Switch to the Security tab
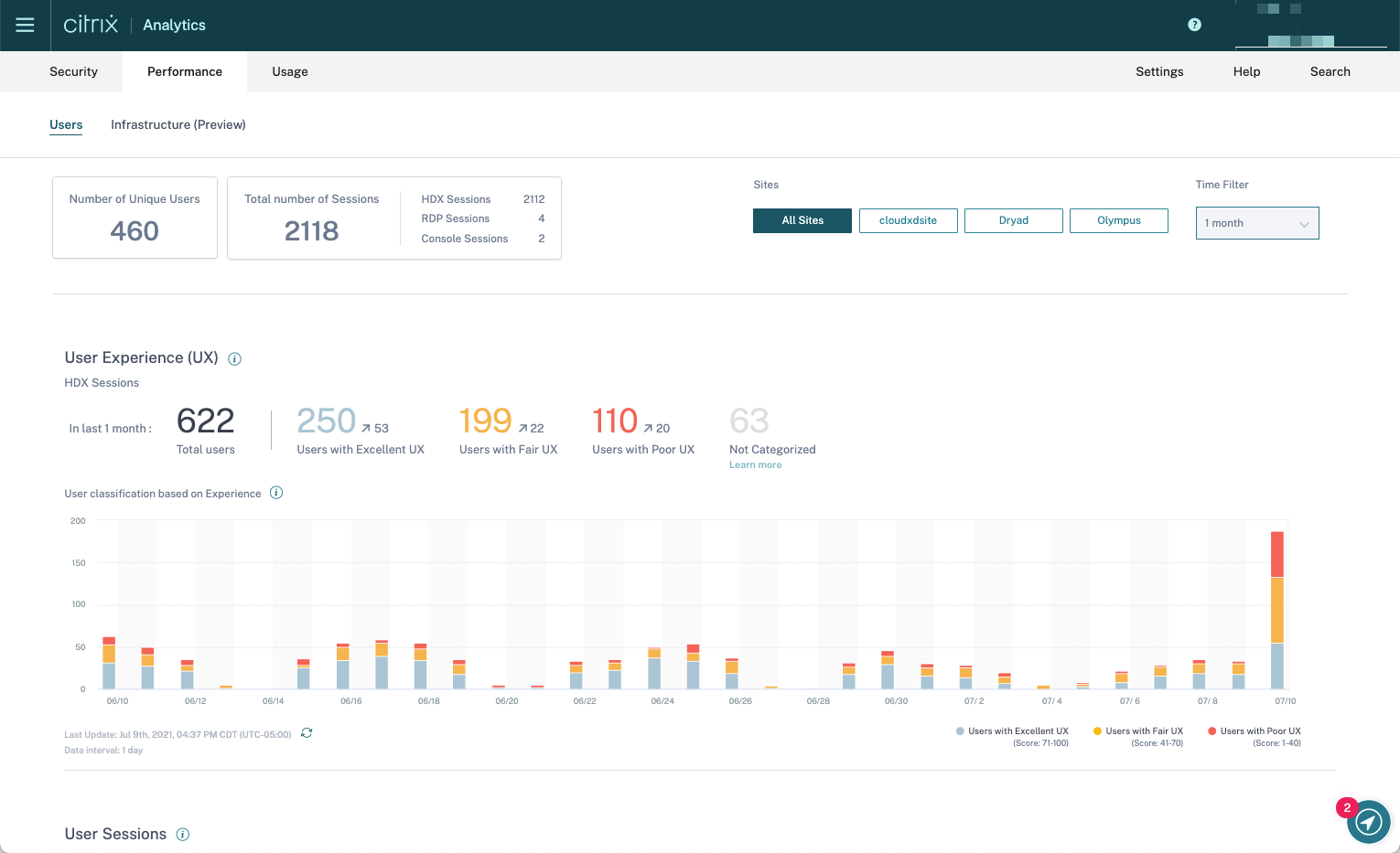 (x=73, y=71)
